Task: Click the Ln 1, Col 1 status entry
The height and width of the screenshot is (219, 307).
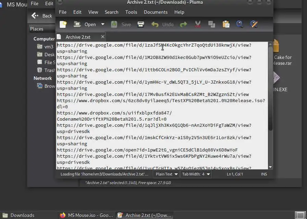Action: pos(235,174)
